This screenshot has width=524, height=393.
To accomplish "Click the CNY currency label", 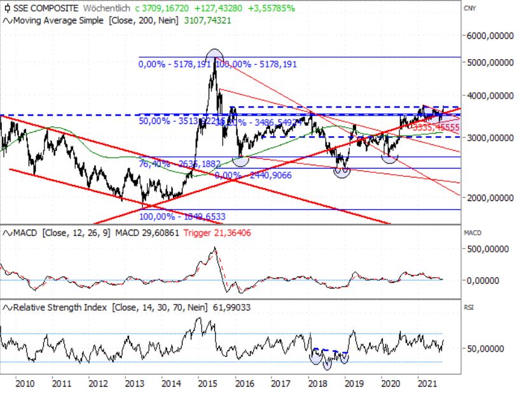I will click(x=469, y=8).
